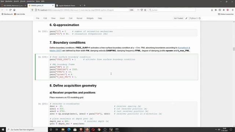Click the red Firefox account avatar icon
Image resolution: width=235 pixels, height=132 pixels.
[x=228, y=10]
